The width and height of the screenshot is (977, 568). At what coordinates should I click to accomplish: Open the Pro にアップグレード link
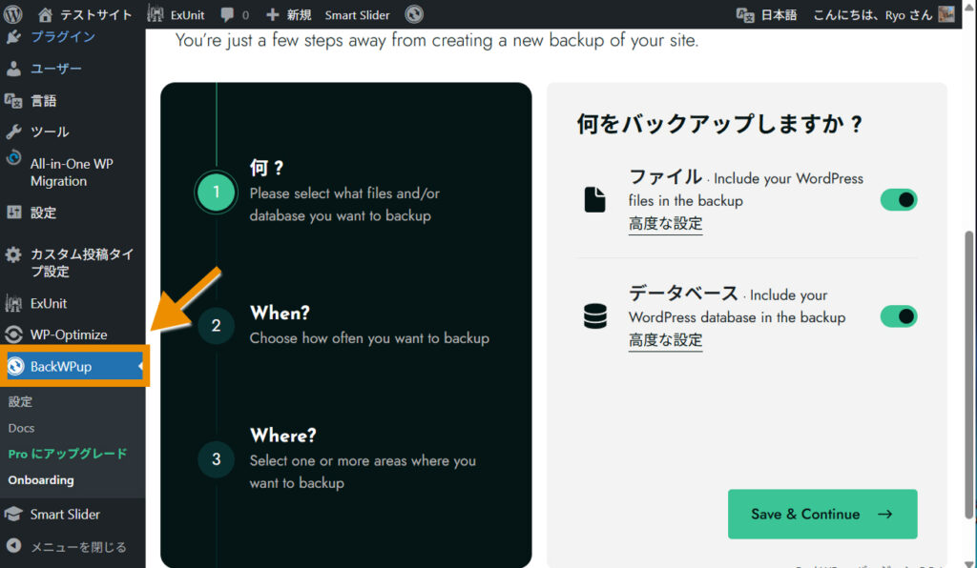point(68,454)
